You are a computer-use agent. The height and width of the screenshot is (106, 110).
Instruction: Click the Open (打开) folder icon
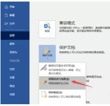pos(6,24)
